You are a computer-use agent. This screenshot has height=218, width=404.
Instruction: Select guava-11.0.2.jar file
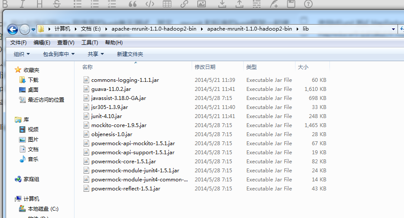pyautogui.click(x=111, y=89)
